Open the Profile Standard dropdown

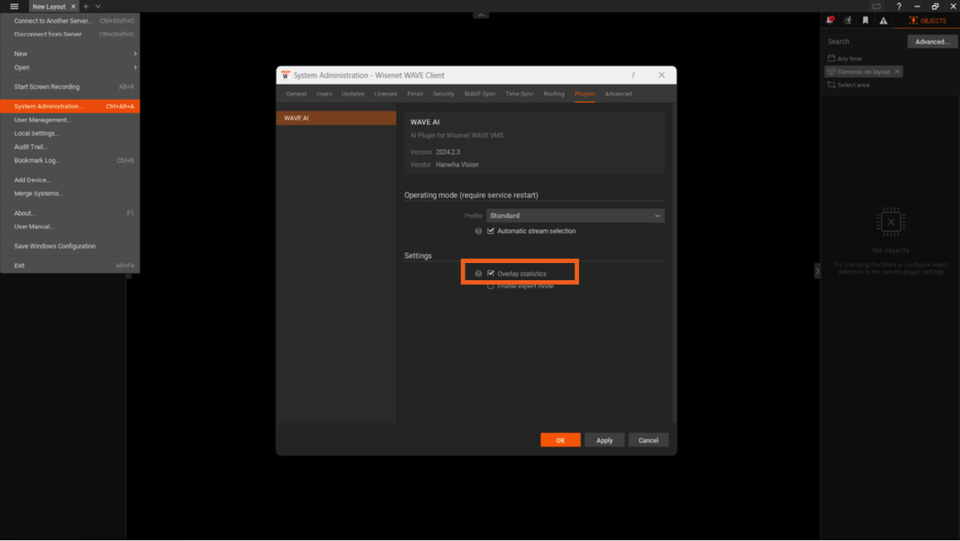pos(575,215)
